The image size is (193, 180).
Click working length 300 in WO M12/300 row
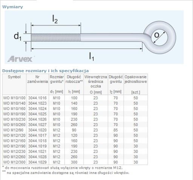tap(74, 162)
